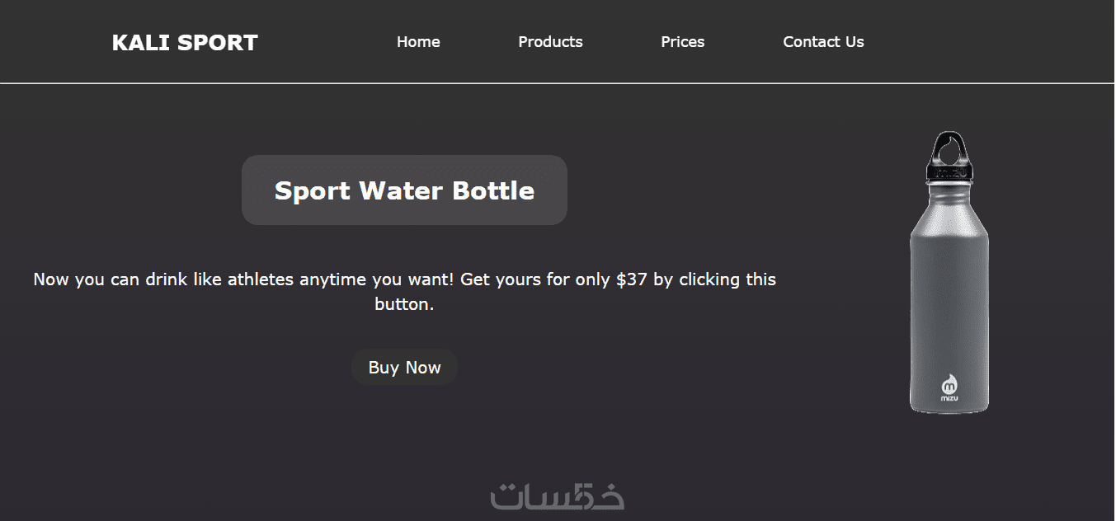
Task: Select Prices in the navigation bar
Action: pos(682,42)
